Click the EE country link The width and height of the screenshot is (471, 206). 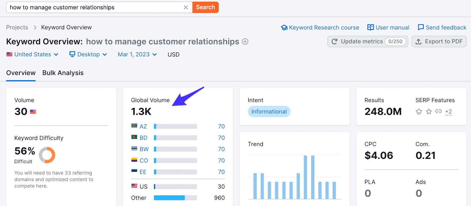143,172
